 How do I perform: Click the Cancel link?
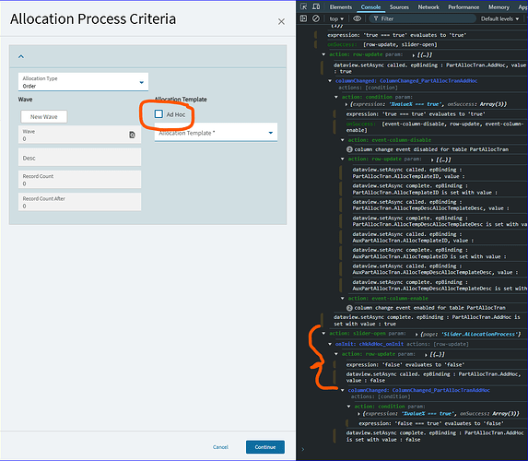coord(220,447)
